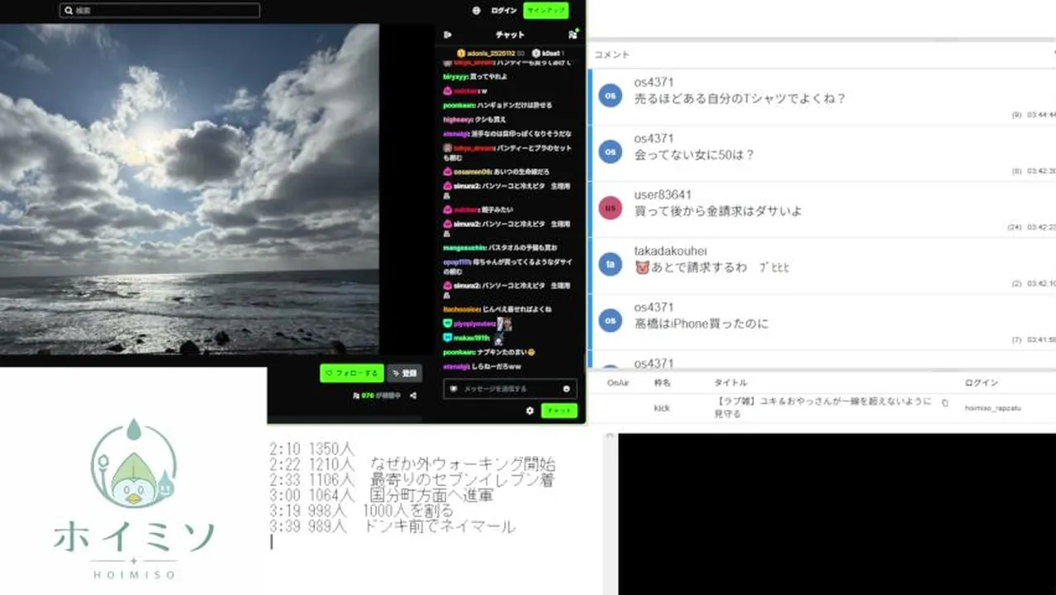Click stream title 【ラブ雑】ユキ＆おやっさん

tap(823, 407)
